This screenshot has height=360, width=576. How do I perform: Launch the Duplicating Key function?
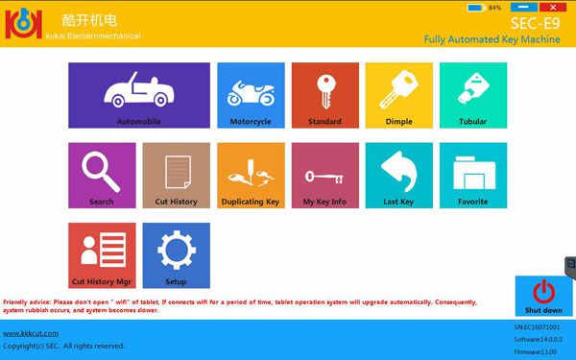(251, 176)
